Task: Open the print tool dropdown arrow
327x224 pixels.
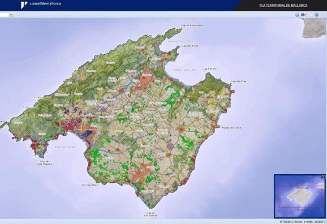Action: 306,15
